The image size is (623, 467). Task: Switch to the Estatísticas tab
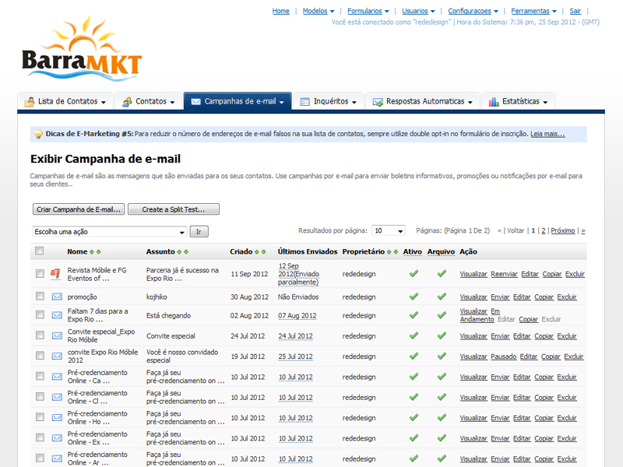[x=518, y=101]
